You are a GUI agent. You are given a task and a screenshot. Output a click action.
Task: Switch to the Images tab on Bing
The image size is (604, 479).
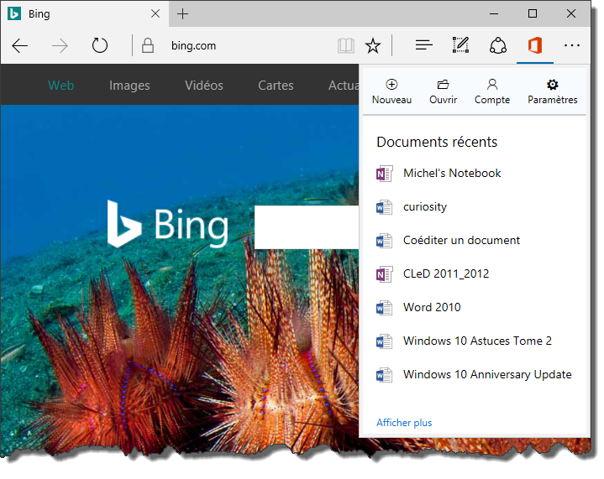pyautogui.click(x=129, y=86)
